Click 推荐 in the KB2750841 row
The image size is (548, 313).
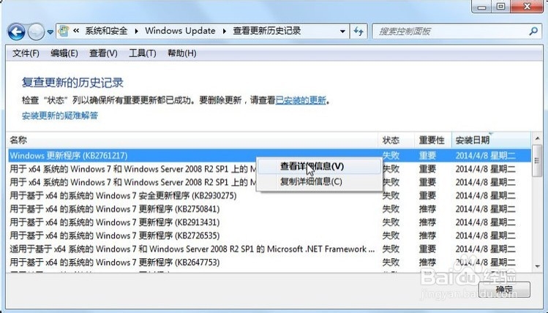coord(427,209)
